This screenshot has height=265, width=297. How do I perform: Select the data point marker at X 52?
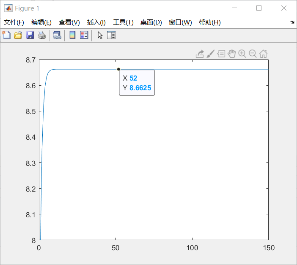(x=118, y=69)
